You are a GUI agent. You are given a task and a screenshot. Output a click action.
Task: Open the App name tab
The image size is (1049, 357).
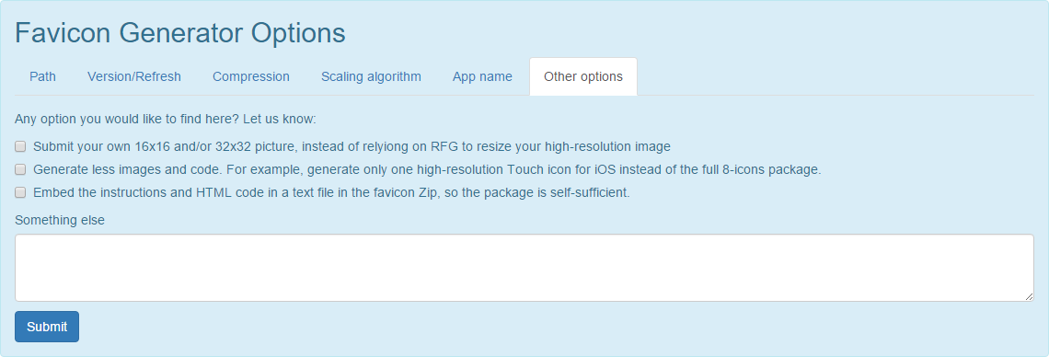click(x=482, y=77)
